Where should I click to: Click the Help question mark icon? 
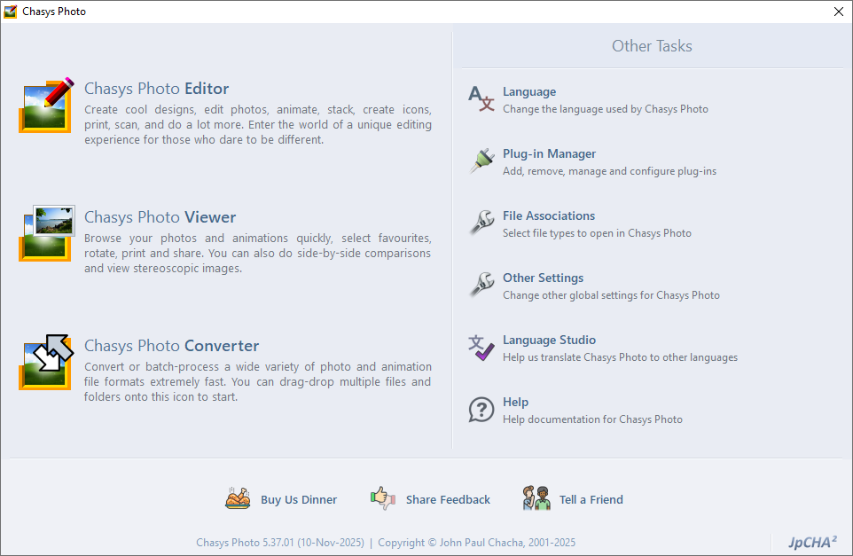[x=481, y=410]
